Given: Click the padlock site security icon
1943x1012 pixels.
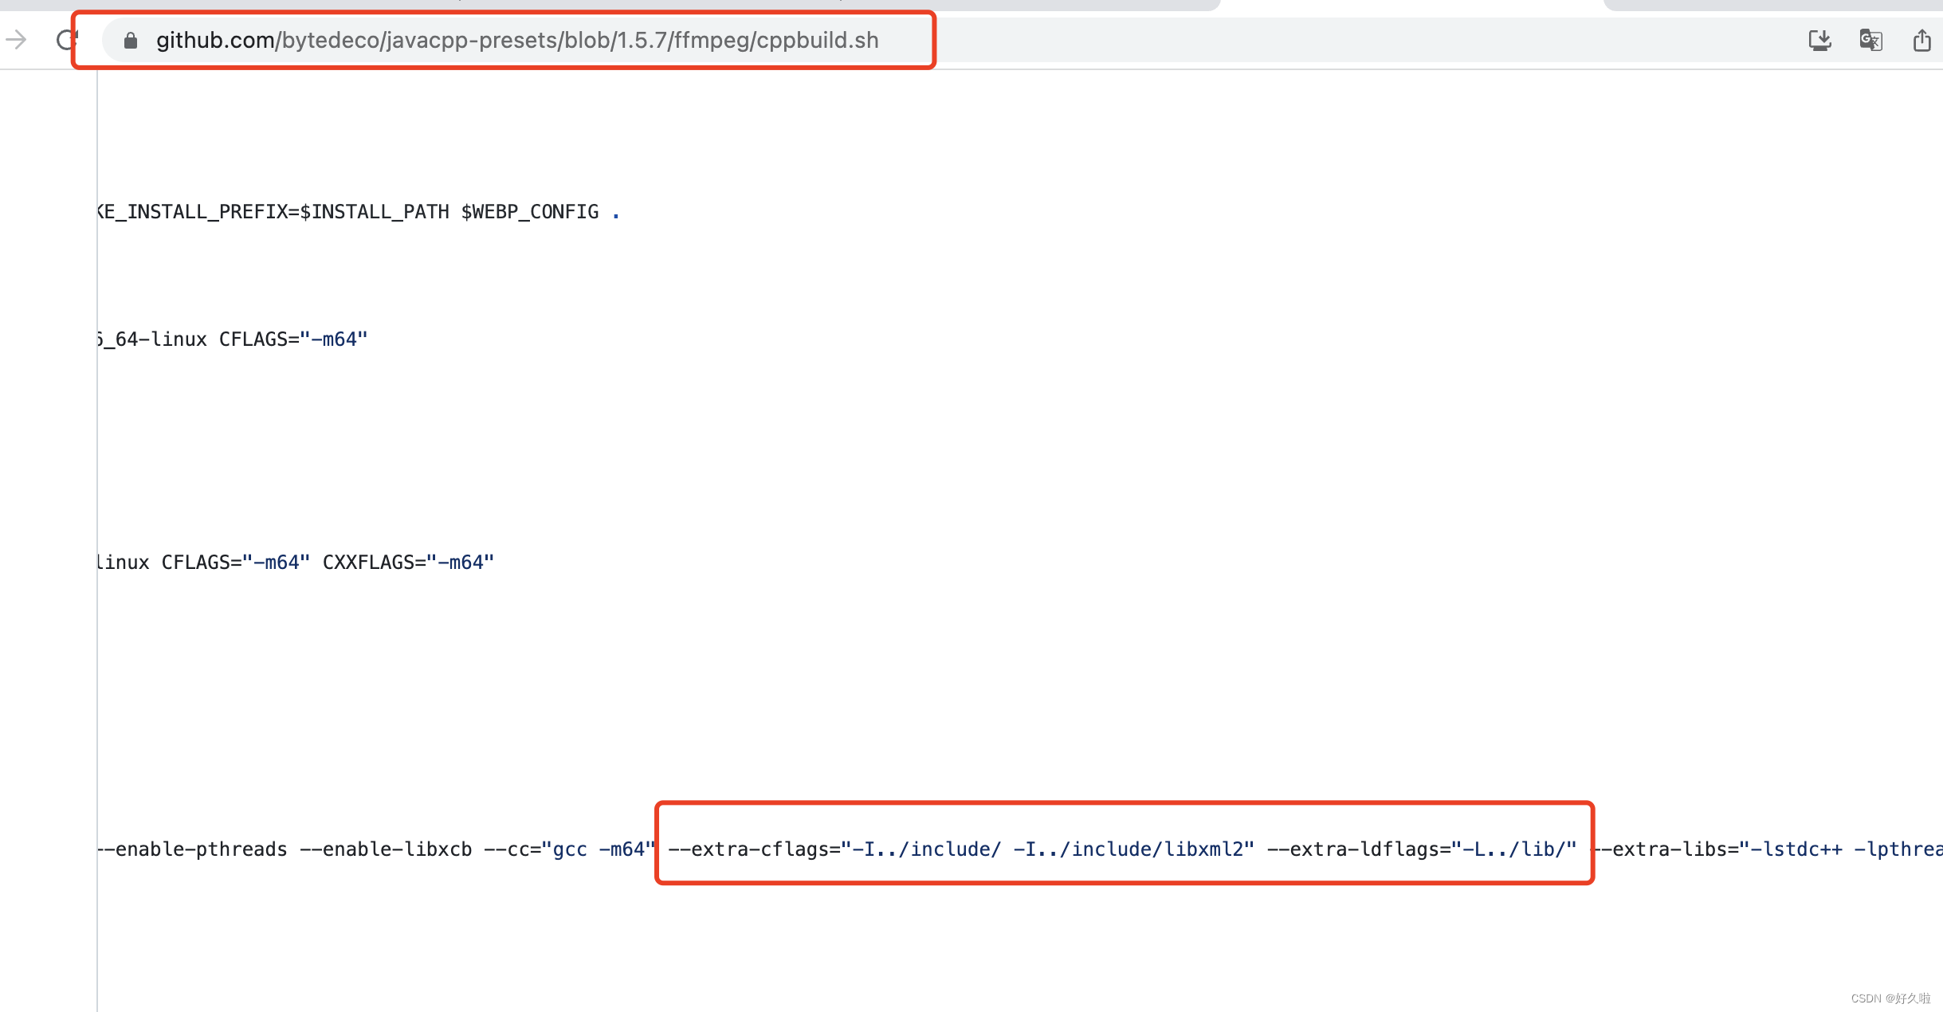Looking at the screenshot, I should coord(131,40).
